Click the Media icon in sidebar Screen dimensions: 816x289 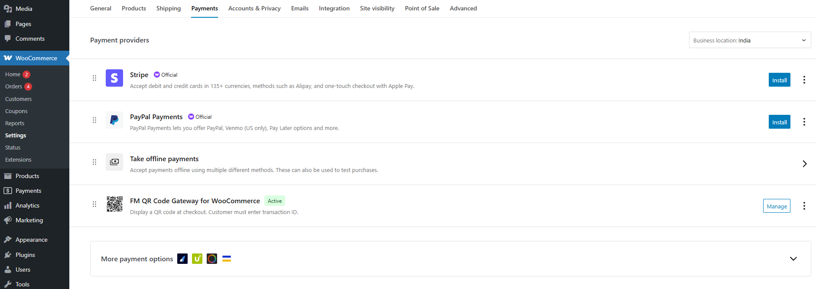point(8,9)
